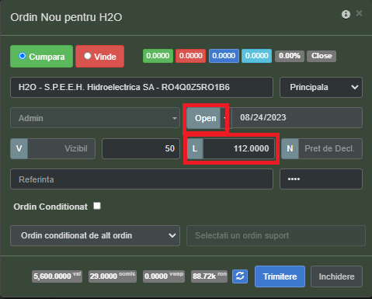Open the Ordin conditionat de alt ordin dropdown

pyautogui.click(x=95, y=235)
